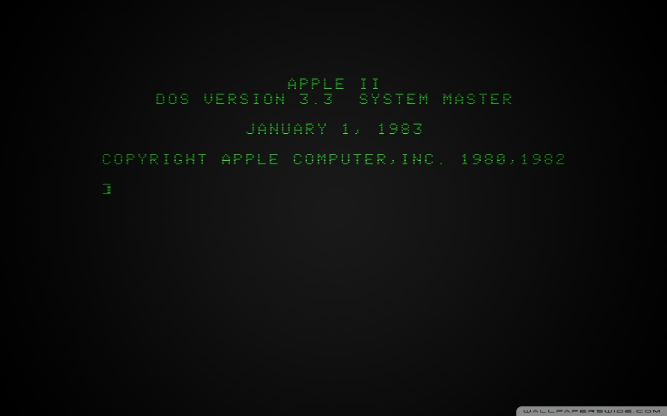Click the version number 3.3
Screen dimensions: 667x416
[316, 99]
